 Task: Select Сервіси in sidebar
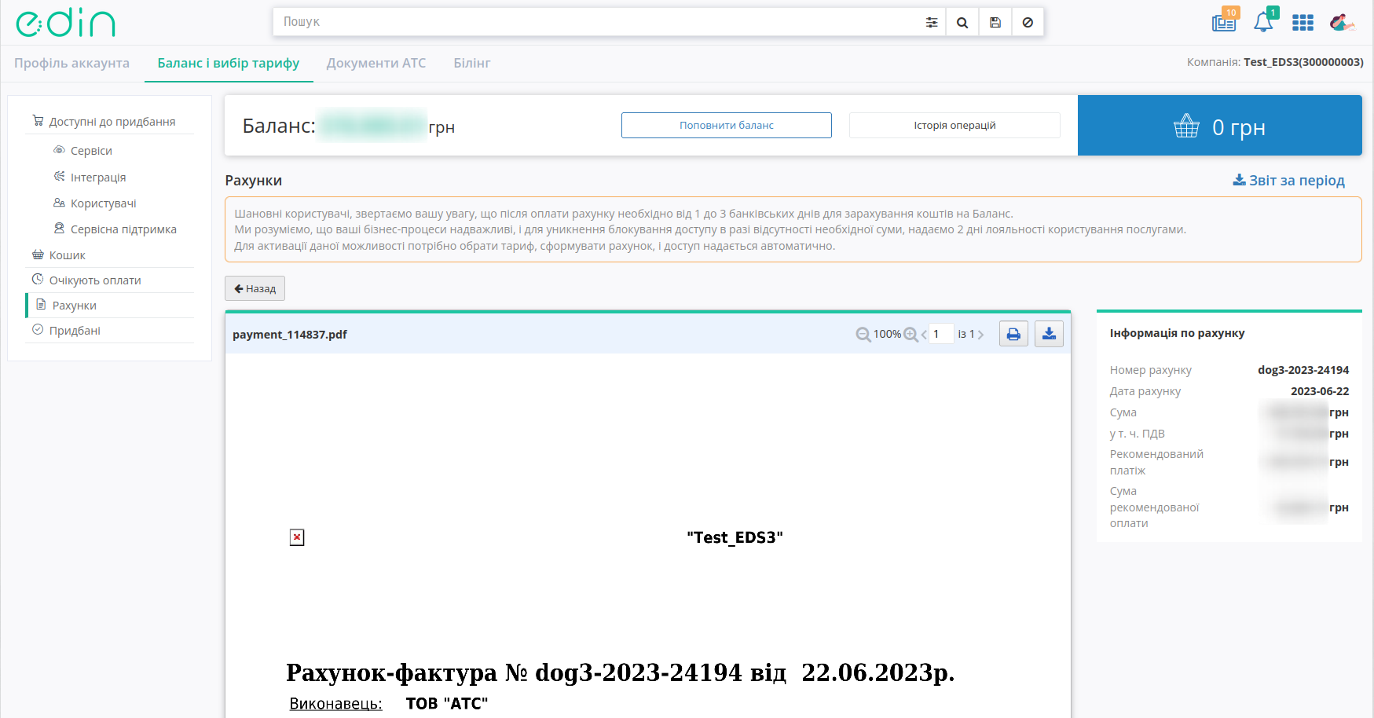tap(91, 151)
